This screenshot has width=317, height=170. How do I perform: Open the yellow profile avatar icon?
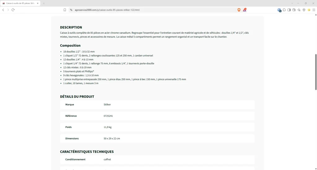309,10
